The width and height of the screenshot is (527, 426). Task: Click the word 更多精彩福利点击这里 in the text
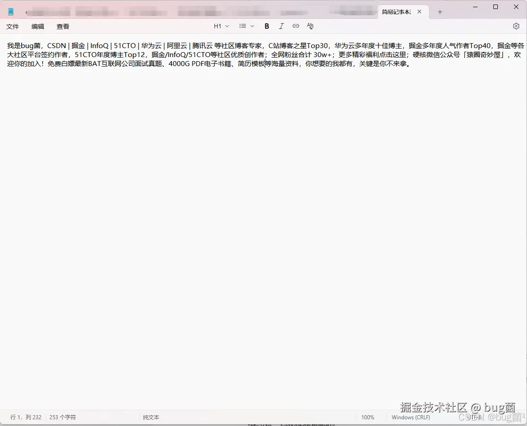372,54
